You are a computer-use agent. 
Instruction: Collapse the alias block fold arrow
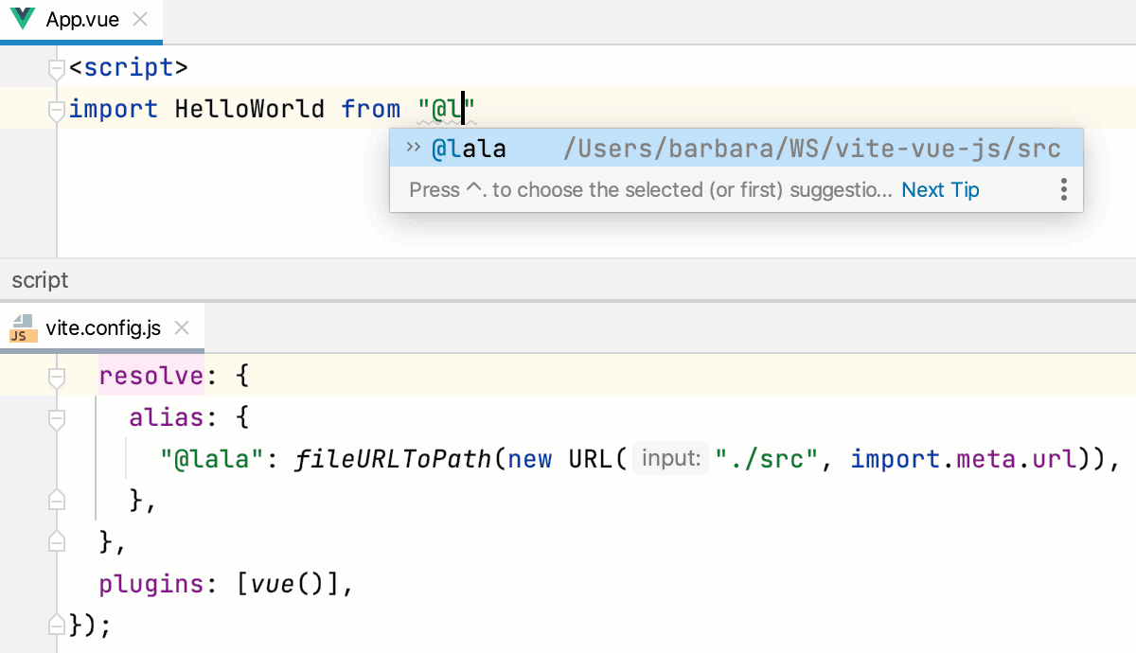(56, 417)
